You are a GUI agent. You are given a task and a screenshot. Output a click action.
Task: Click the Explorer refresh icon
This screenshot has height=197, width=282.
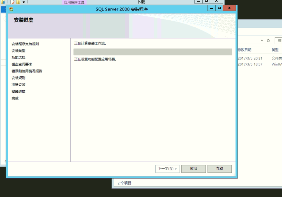(268, 41)
